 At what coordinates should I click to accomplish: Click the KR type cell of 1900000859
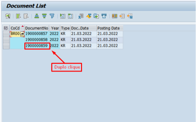[x=65, y=46]
